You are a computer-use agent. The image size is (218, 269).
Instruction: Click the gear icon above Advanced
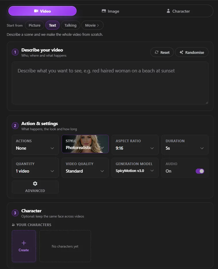tap(35, 183)
